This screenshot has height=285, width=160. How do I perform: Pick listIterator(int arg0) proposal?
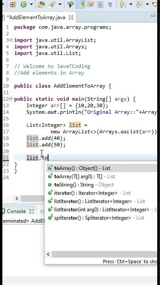[x=101, y=209]
